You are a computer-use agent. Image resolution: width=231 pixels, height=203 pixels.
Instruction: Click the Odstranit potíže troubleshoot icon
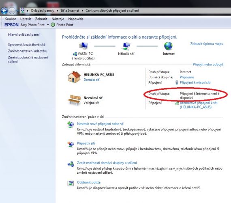pos(71,183)
